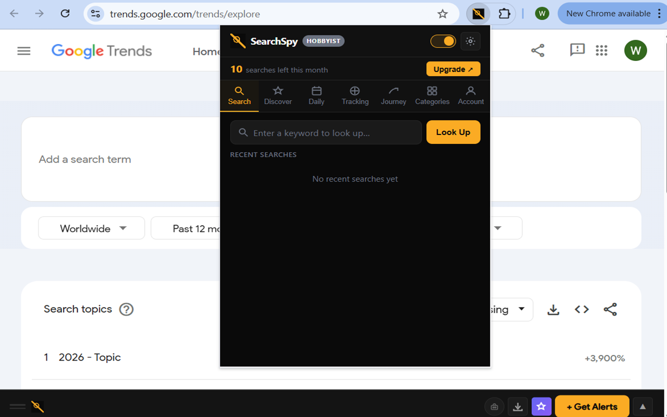
Task: Go forward to next page
Action: 40,14
